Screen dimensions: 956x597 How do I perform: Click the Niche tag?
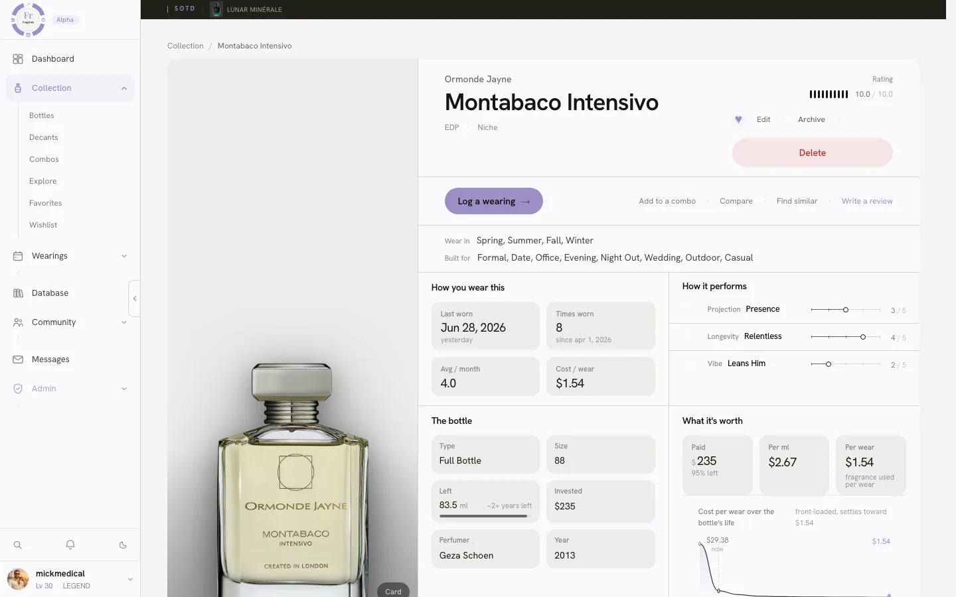click(x=487, y=127)
